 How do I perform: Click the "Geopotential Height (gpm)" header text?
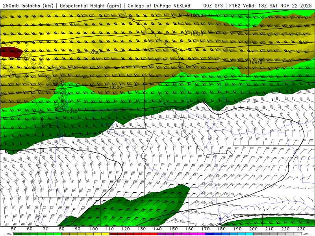(x=91, y=6)
